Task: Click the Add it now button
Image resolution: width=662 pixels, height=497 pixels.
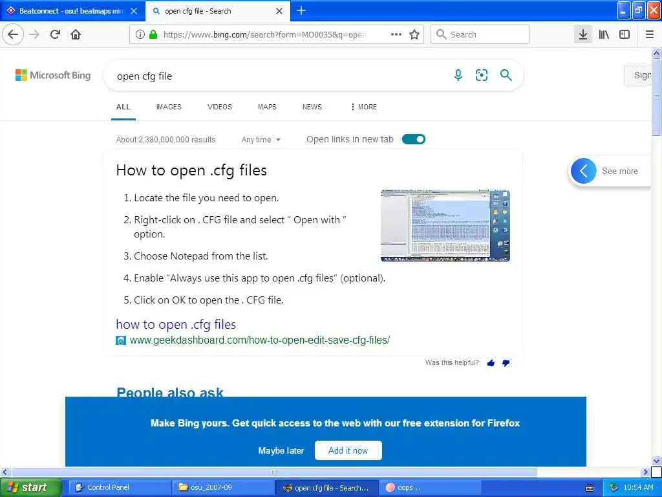Action: pos(348,450)
